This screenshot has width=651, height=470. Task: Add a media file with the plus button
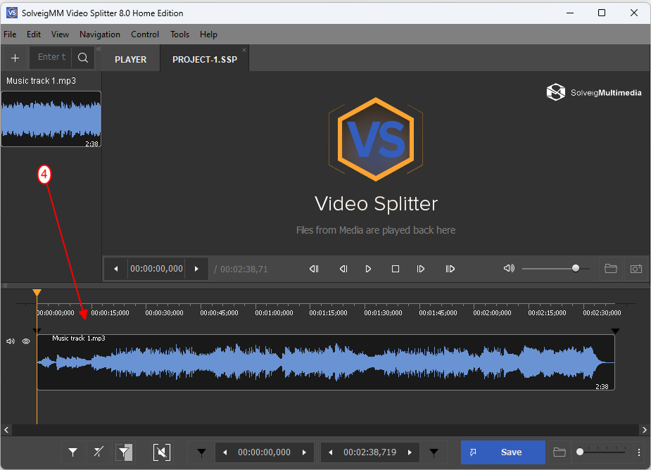[15, 58]
